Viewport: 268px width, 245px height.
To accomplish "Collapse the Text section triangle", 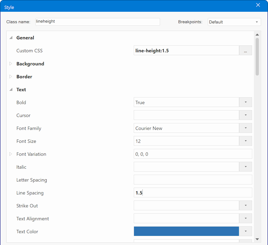I will click(11, 89).
